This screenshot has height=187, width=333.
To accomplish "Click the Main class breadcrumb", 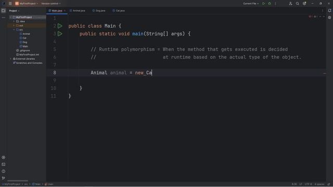I will 36,184.
